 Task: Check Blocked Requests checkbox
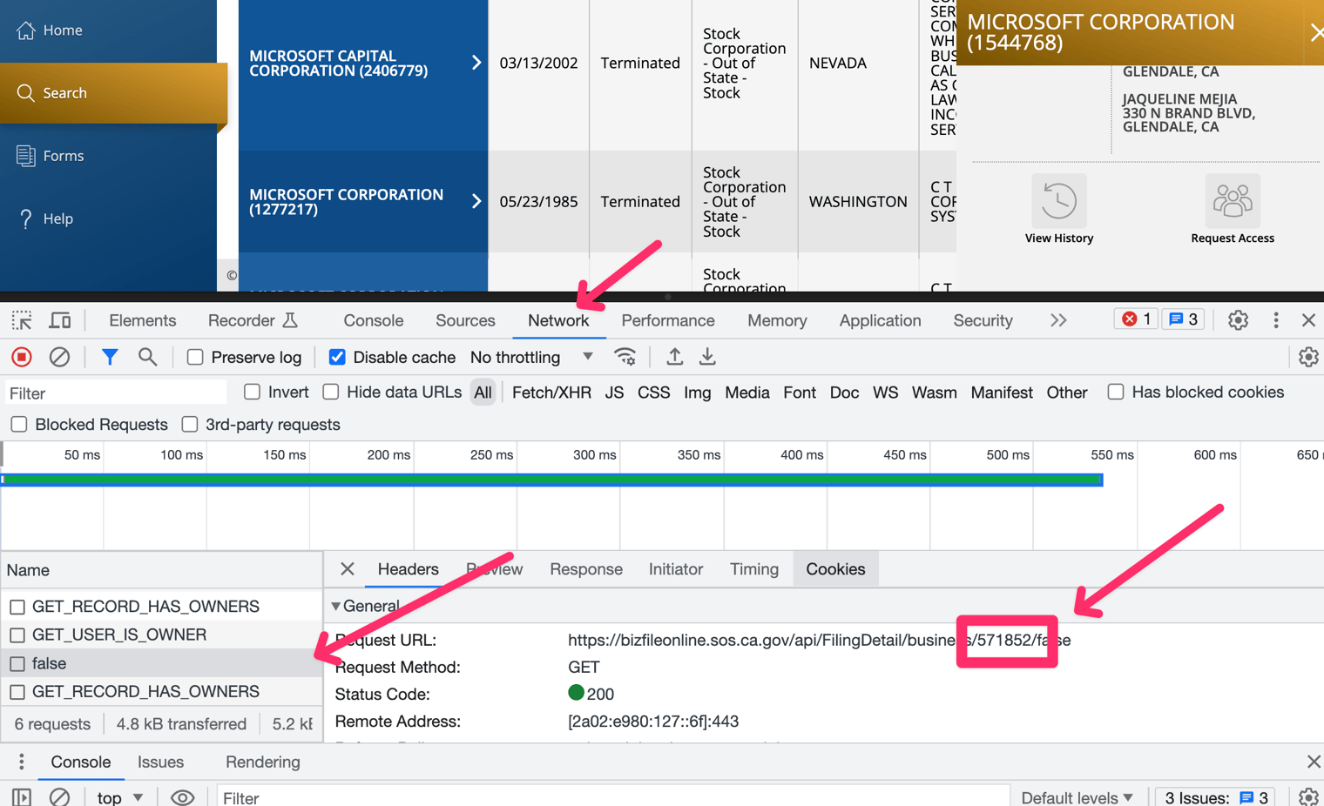pos(19,424)
